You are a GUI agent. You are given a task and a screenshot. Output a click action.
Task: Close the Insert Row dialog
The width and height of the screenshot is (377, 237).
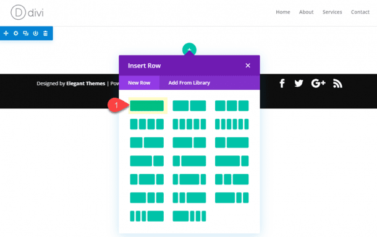tap(248, 66)
